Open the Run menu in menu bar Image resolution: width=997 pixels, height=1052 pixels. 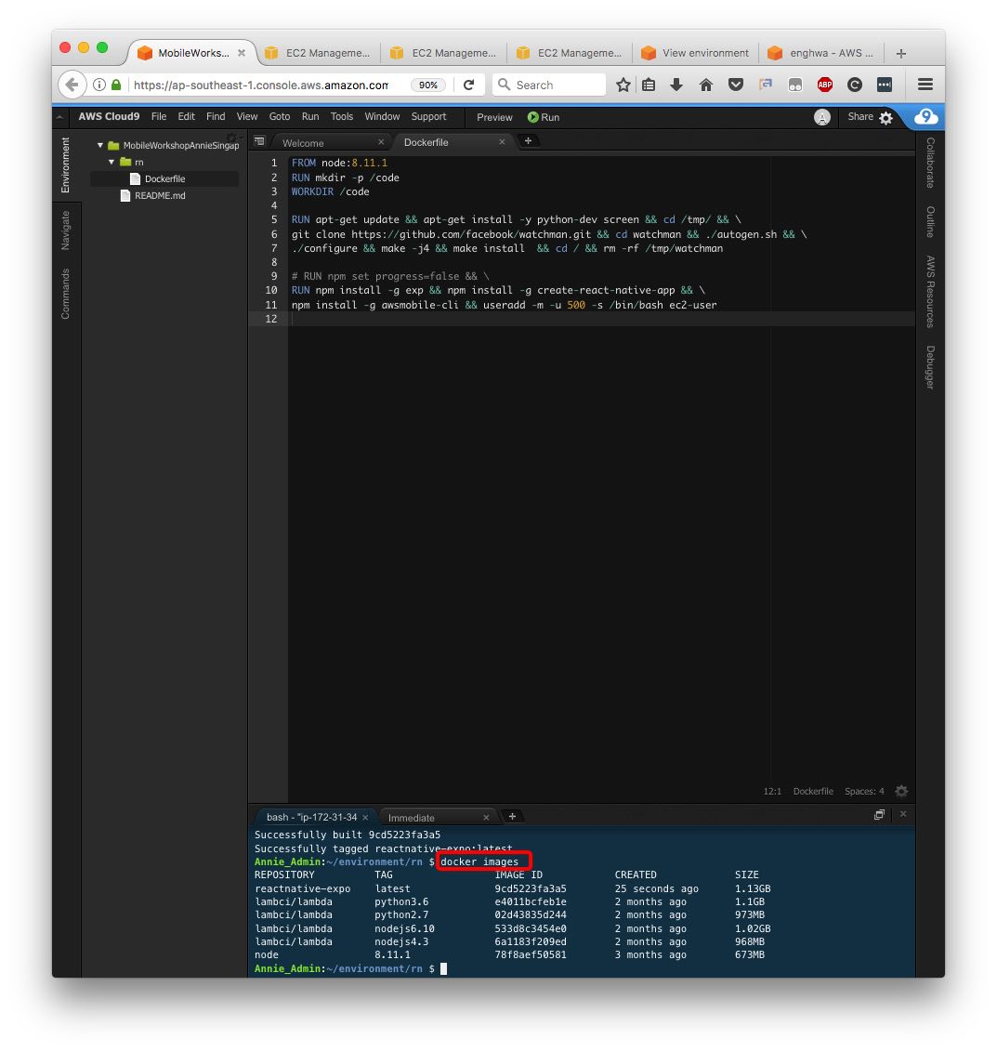pyautogui.click(x=310, y=117)
